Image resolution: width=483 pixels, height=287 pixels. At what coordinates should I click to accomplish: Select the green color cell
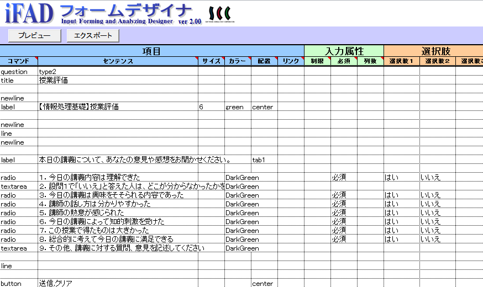point(238,107)
